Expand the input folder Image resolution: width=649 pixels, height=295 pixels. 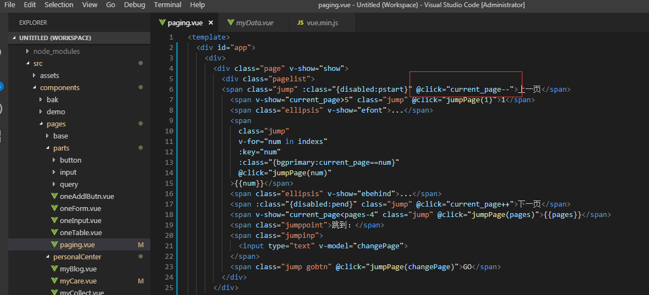54,172
